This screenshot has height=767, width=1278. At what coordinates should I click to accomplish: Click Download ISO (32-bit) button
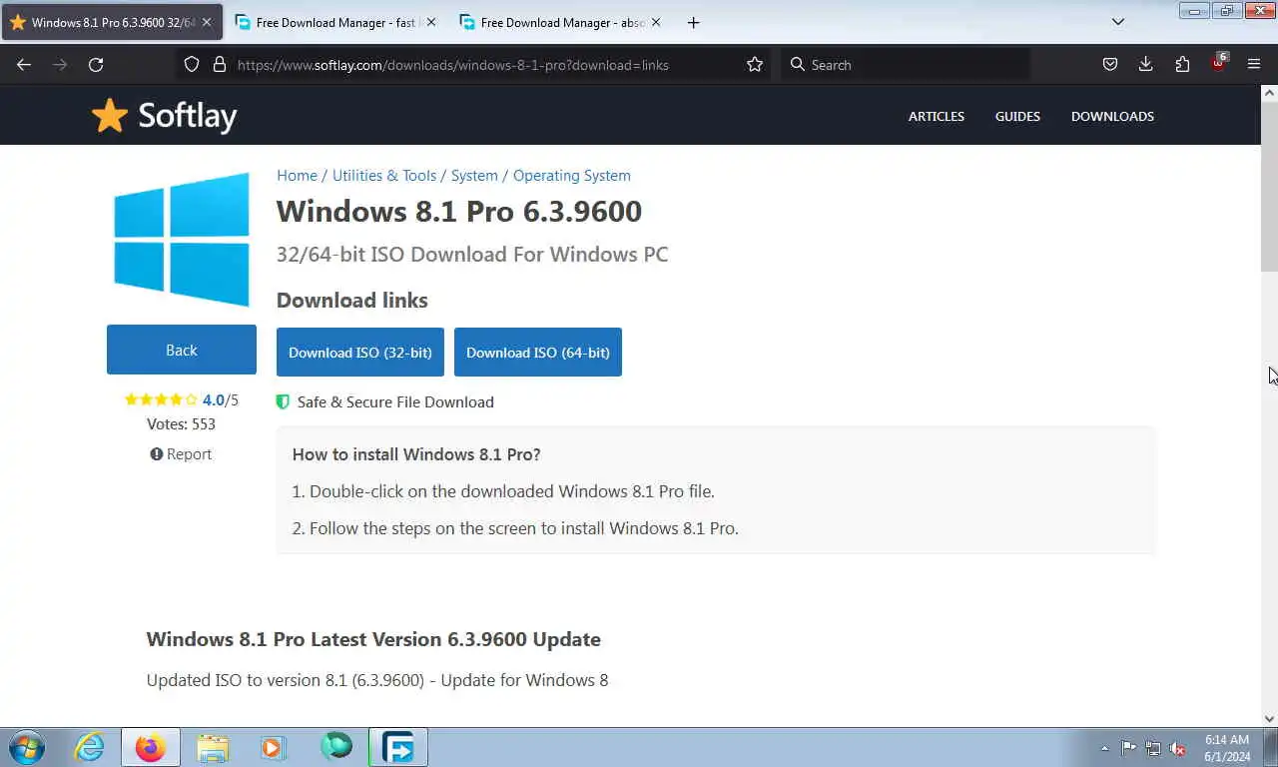coord(360,353)
